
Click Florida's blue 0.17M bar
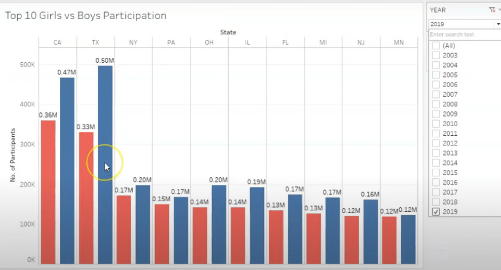coord(295,229)
